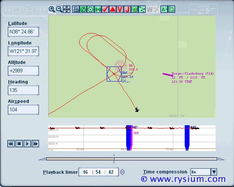Image resolution: width=234 pixels, height=187 pixels.
Task: Open the Time compression dropdown
Action: pyautogui.click(x=213, y=172)
